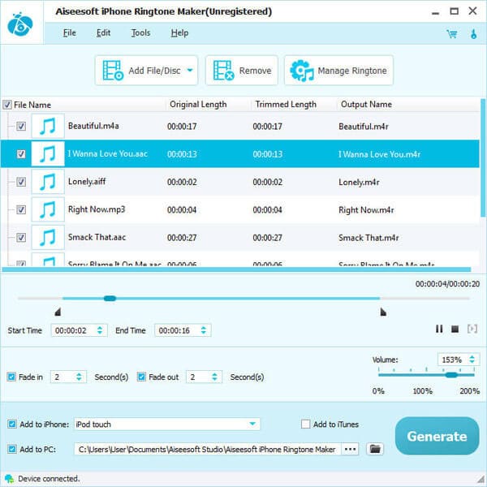Open the iPod touch device dropdown
Image resolution: width=487 pixels, height=487 pixels.
pyautogui.click(x=254, y=424)
